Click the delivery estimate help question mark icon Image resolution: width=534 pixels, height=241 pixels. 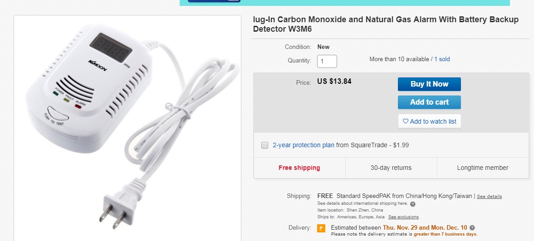[472, 227]
